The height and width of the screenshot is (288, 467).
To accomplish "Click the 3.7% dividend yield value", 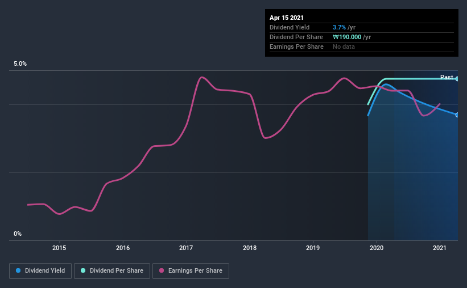I will pos(339,27).
